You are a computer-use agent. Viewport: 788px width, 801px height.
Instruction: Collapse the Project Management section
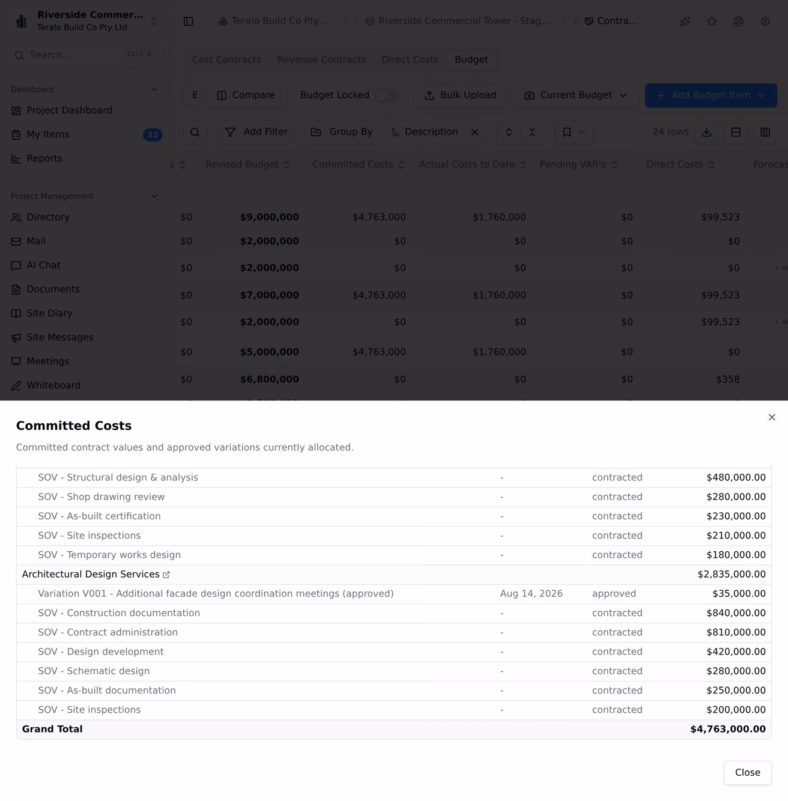[x=154, y=196]
